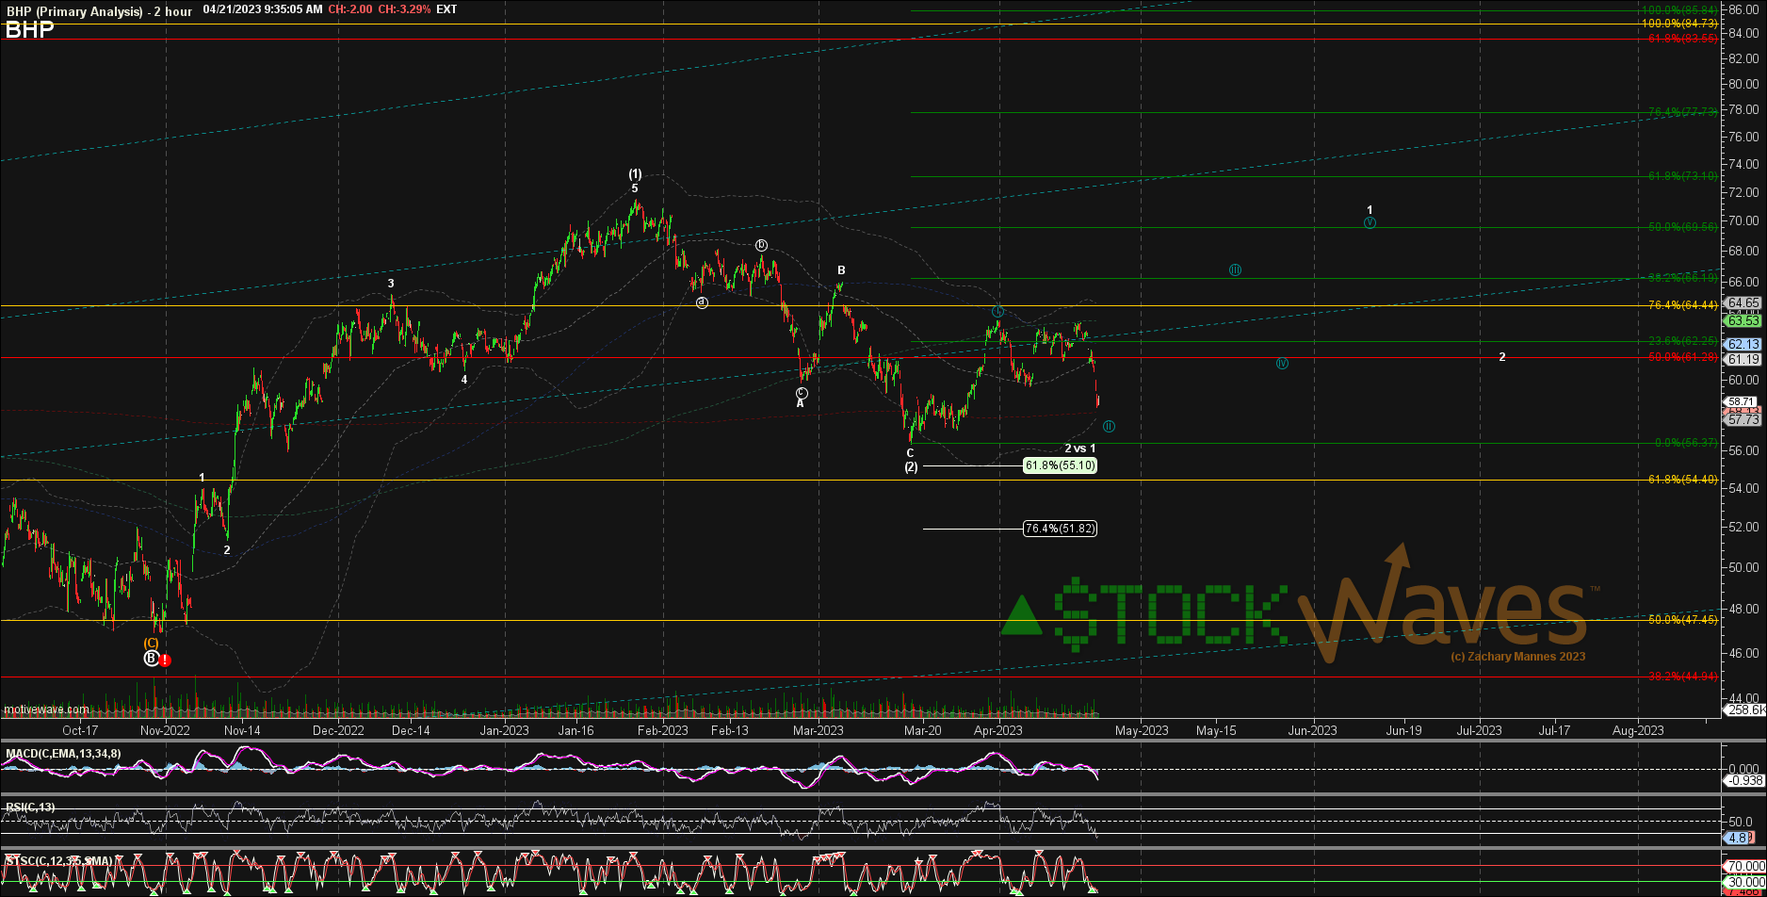The image size is (1767, 897).
Task: Select the red 61.8%(83.55) Fibonacci label
Action: tap(1683, 39)
